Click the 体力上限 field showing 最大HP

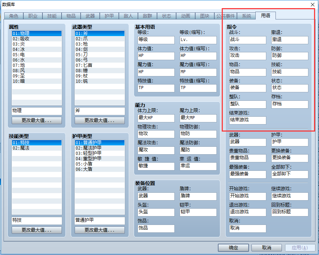click(156, 118)
